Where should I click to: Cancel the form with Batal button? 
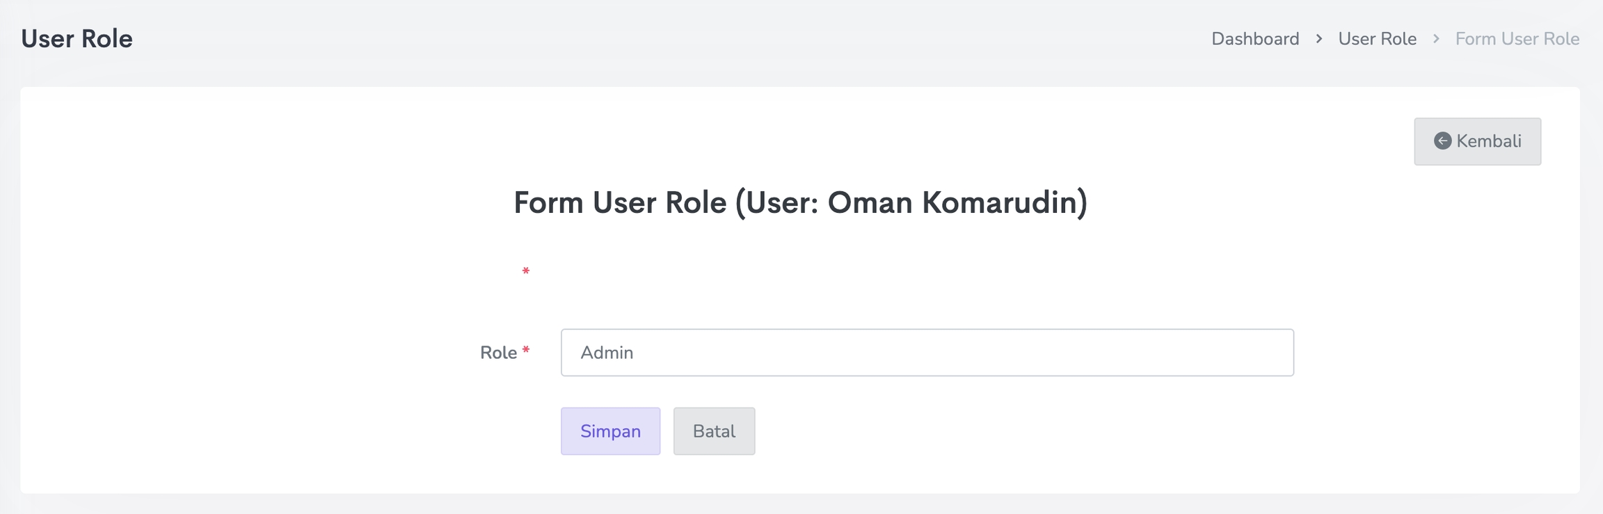click(x=714, y=431)
